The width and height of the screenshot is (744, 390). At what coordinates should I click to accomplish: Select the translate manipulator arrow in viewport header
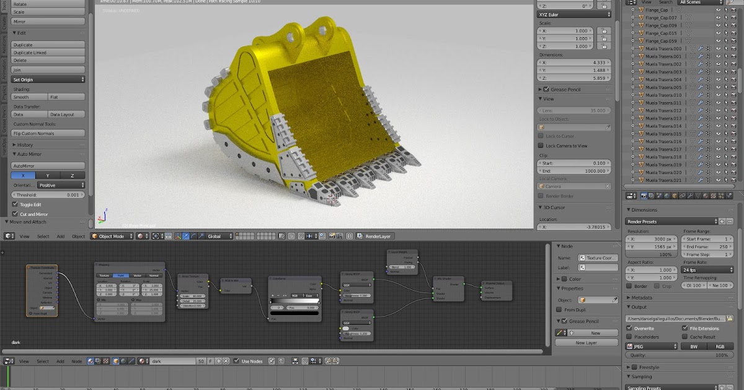coord(186,236)
